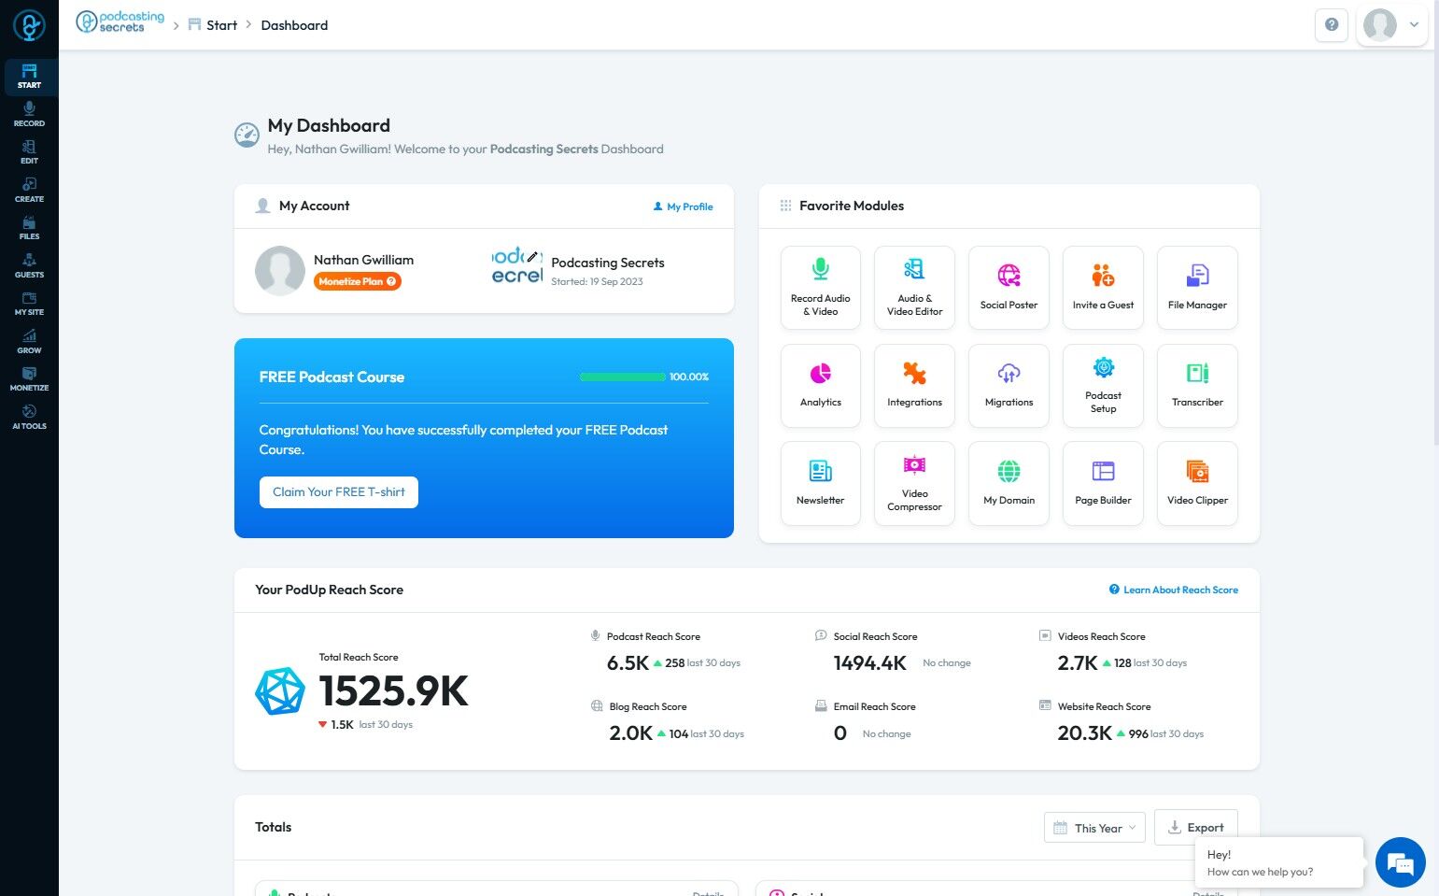Click the Podcasting Secrets breadcrumb logo
The height and width of the screenshot is (896, 1439).
tap(120, 22)
